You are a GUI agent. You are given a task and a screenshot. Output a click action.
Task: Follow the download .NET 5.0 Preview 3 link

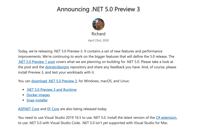54,81
